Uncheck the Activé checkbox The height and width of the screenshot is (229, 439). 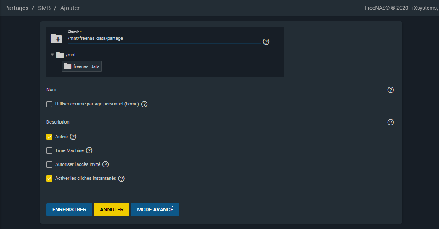49,137
